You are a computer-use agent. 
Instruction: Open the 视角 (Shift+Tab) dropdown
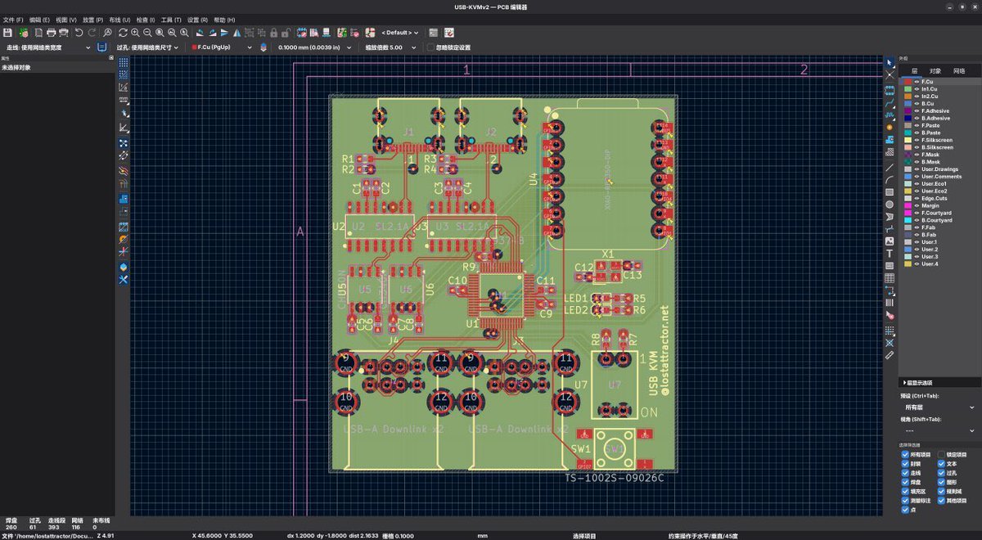tap(938, 430)
